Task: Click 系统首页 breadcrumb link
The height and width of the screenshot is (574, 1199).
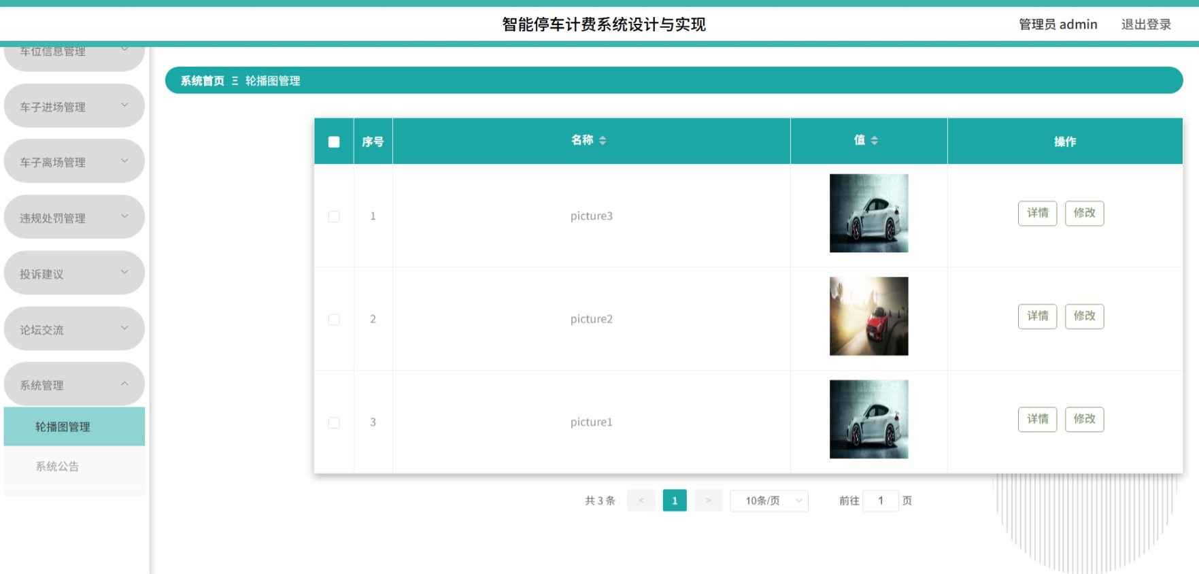Action: pos(202,81)
